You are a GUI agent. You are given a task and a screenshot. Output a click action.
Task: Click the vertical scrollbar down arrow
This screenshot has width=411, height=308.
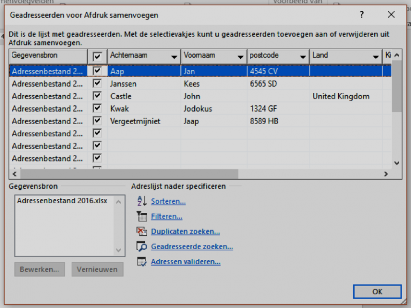coord(397,163)
